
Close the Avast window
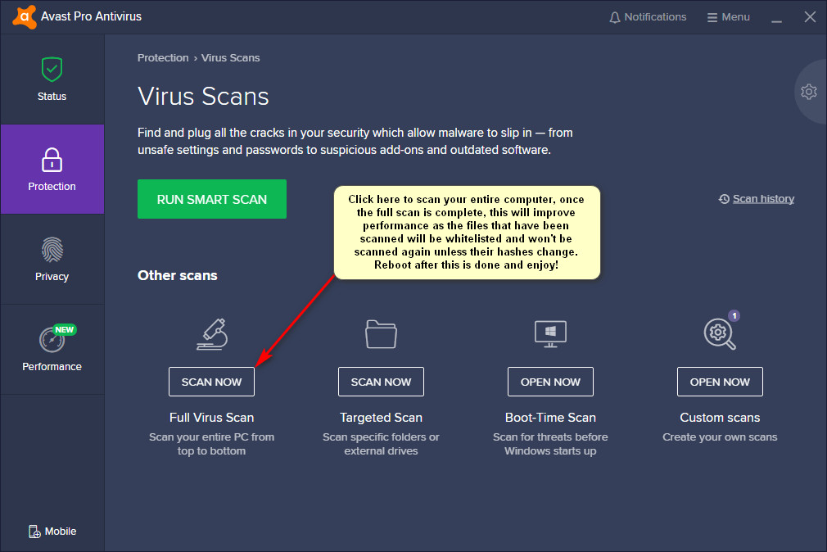810,17
